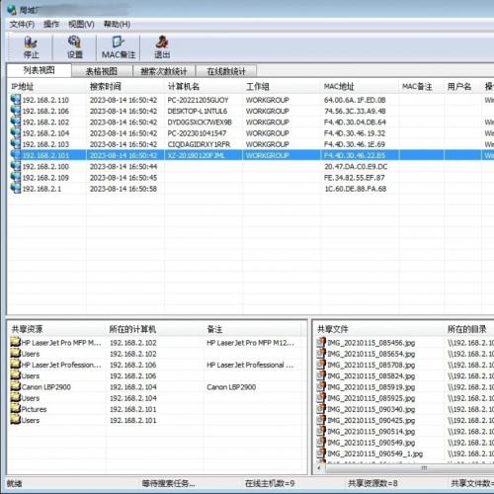Click the 退出 exit toolbar icon
This screenshot has height=494, width=494.
pos(162,42)
